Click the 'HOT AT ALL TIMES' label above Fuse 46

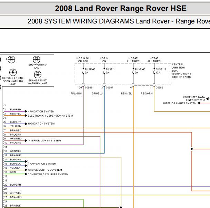133,60
